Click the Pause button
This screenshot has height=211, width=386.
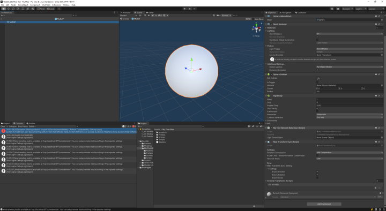coord(190,9)
